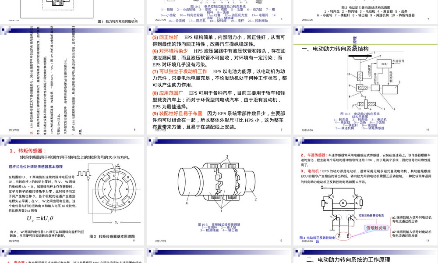Select slide 12 showing 非接触式转矩传感器 drawing
This screenshot has height=263, width=438.
[x=219, y=191]
